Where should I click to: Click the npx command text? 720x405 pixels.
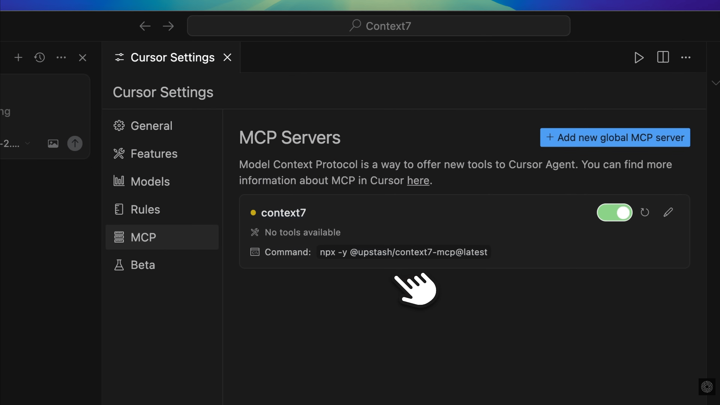tap(404, 252)
